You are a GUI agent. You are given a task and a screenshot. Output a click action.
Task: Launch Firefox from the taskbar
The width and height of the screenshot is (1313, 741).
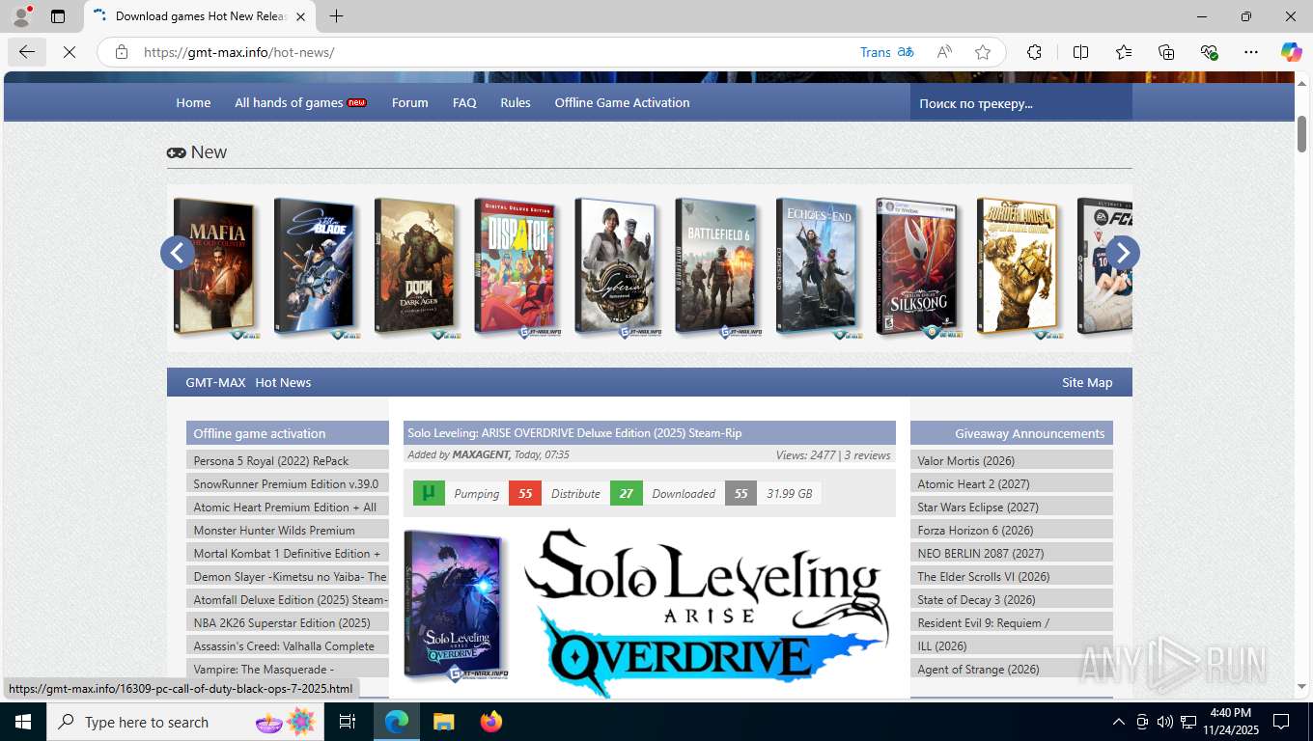pyautogui.click(x=491, y=722)
